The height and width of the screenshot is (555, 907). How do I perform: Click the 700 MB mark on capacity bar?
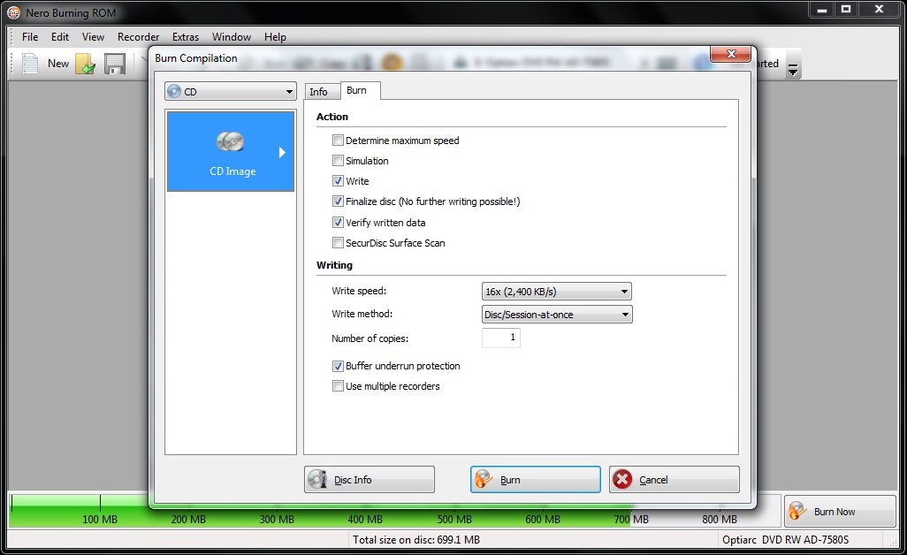coord(631,519)
